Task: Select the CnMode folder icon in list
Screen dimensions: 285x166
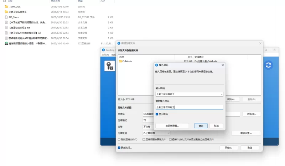Action: (120, 61)
